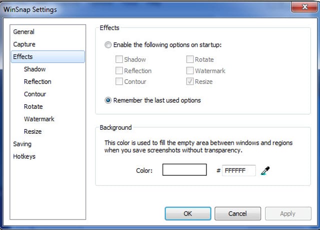Click the Cancel button
The width and height of the screenshot is (320, 230).
coord(237,213)
